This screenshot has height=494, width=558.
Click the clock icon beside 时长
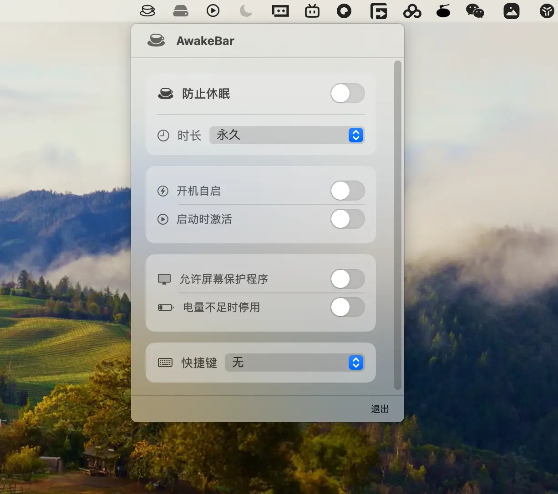click(x=163, y=135)
